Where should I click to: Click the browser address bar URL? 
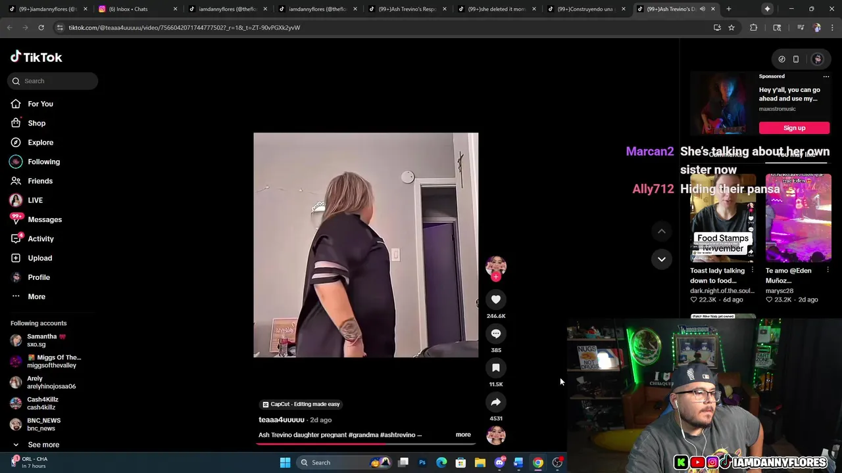(x=184, y=28)
